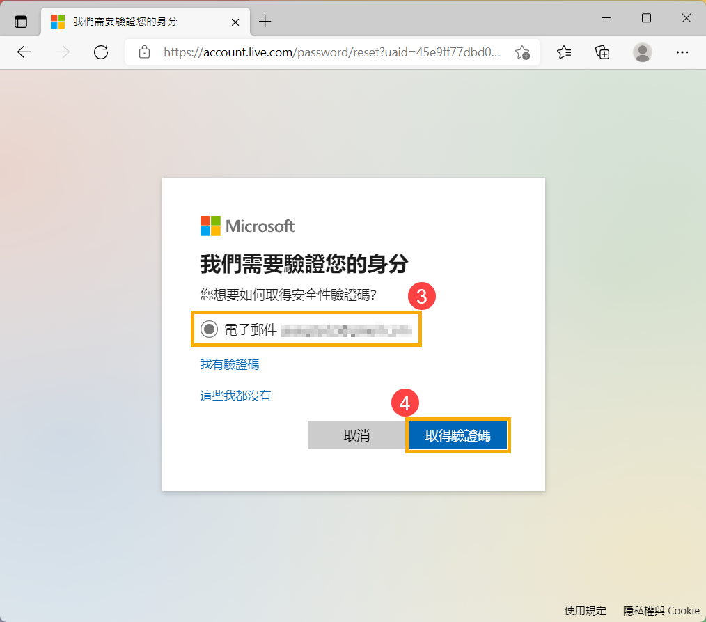706x622 pixels.
Task: Open the tab actions menu icon
Action: pos(21,22)
